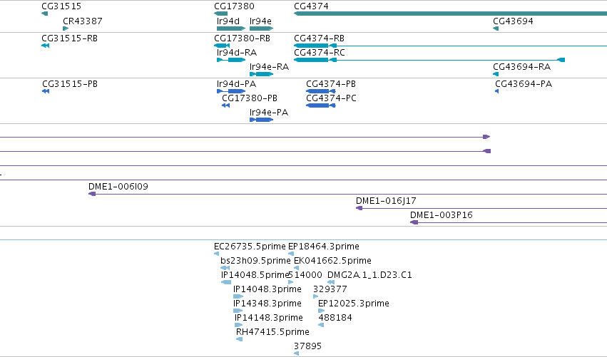This screenshot has height=357, width=607.
Task: Click the CG31515-PB protein label
Action: coord(70,84)
